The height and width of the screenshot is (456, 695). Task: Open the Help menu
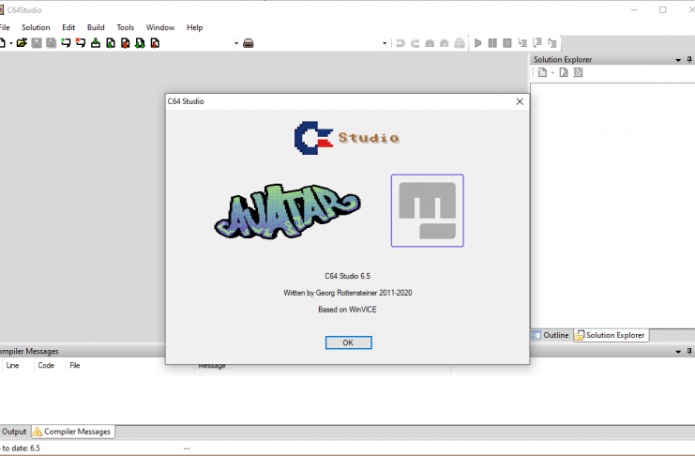[194, 27]
